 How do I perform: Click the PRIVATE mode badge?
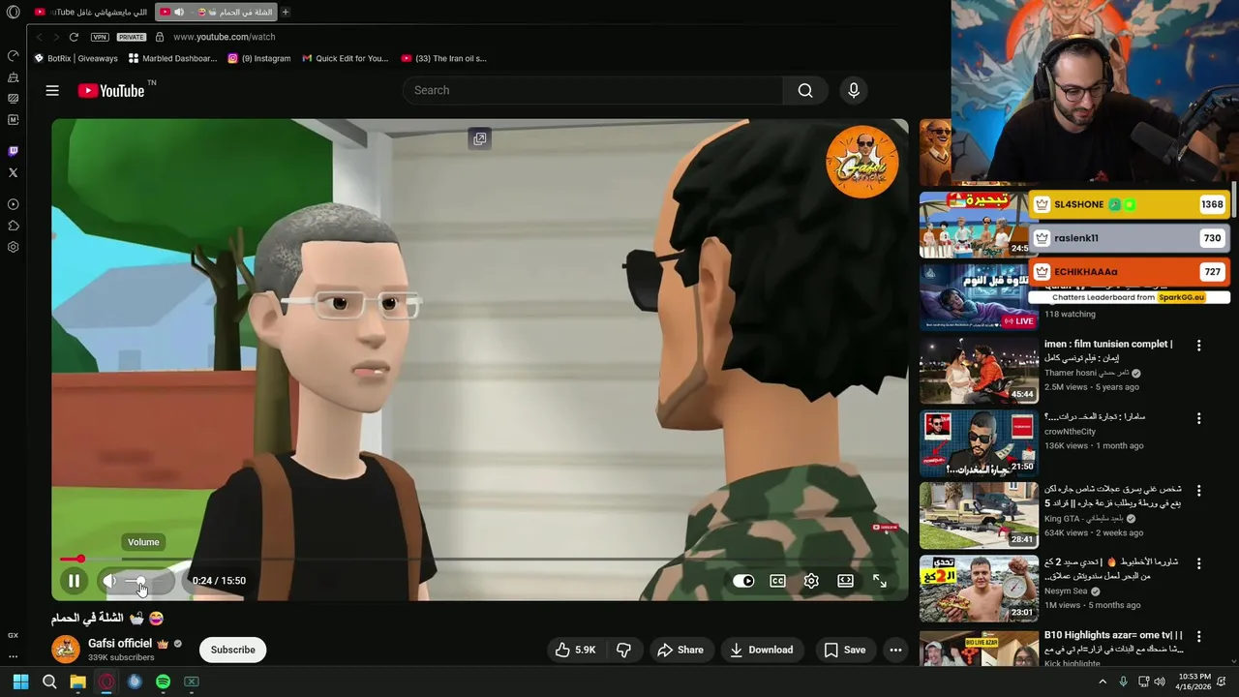point(131,37)
